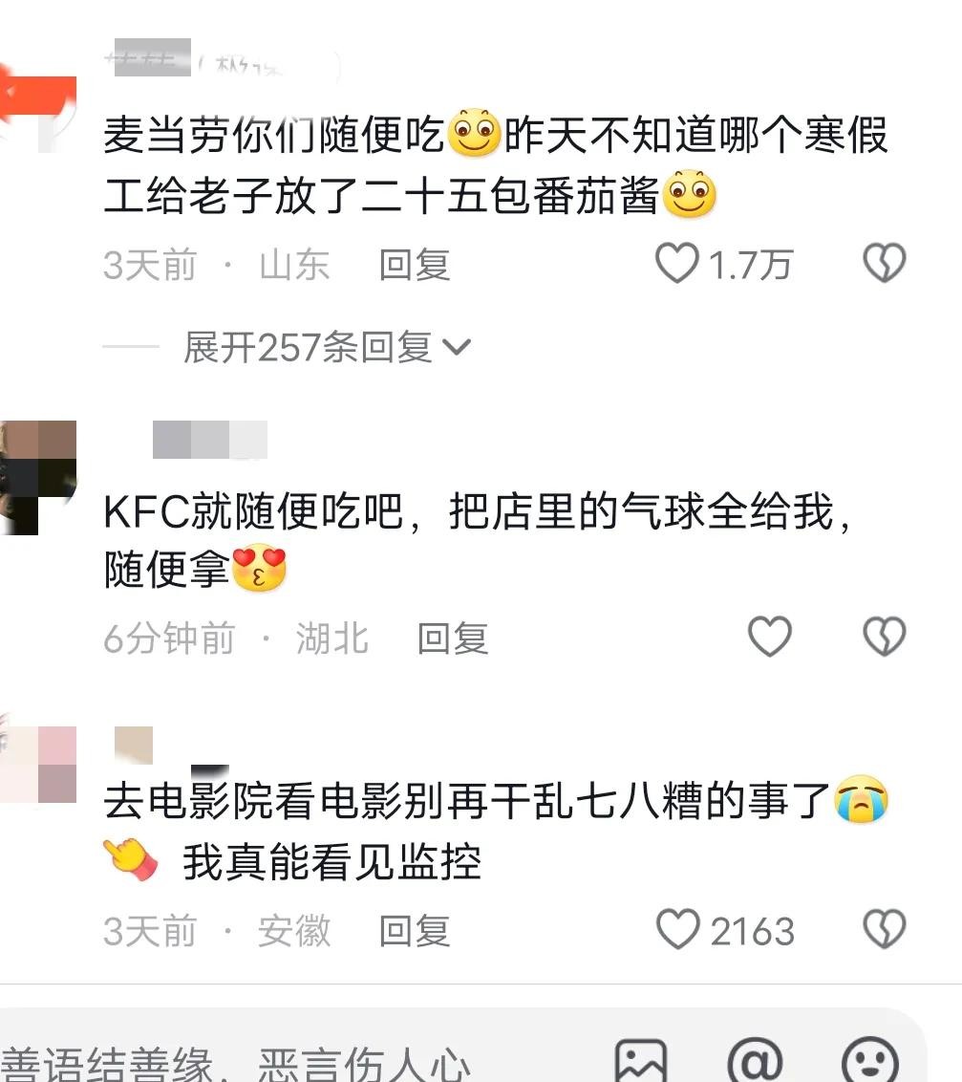Tap chevron next to 展开257条回复
962x1082 pixels.
click(x=457, y=347)
